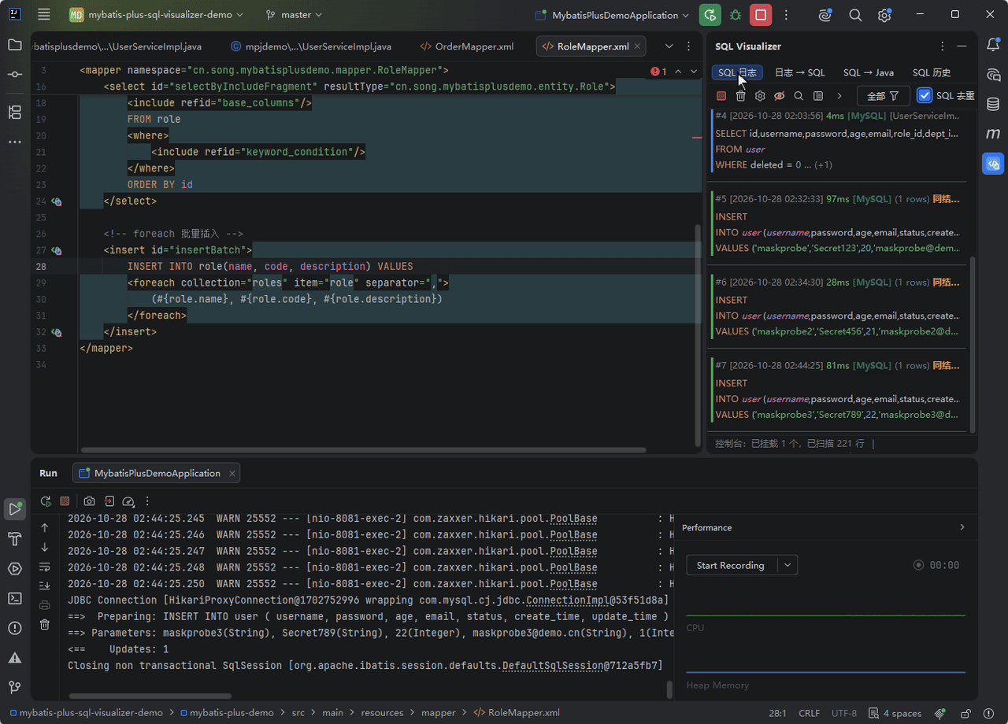The width and height of the screenshot is (1008, 724).
Task: Open the Maven tool window
Action: pyautogui.click(x=993, y=134)
